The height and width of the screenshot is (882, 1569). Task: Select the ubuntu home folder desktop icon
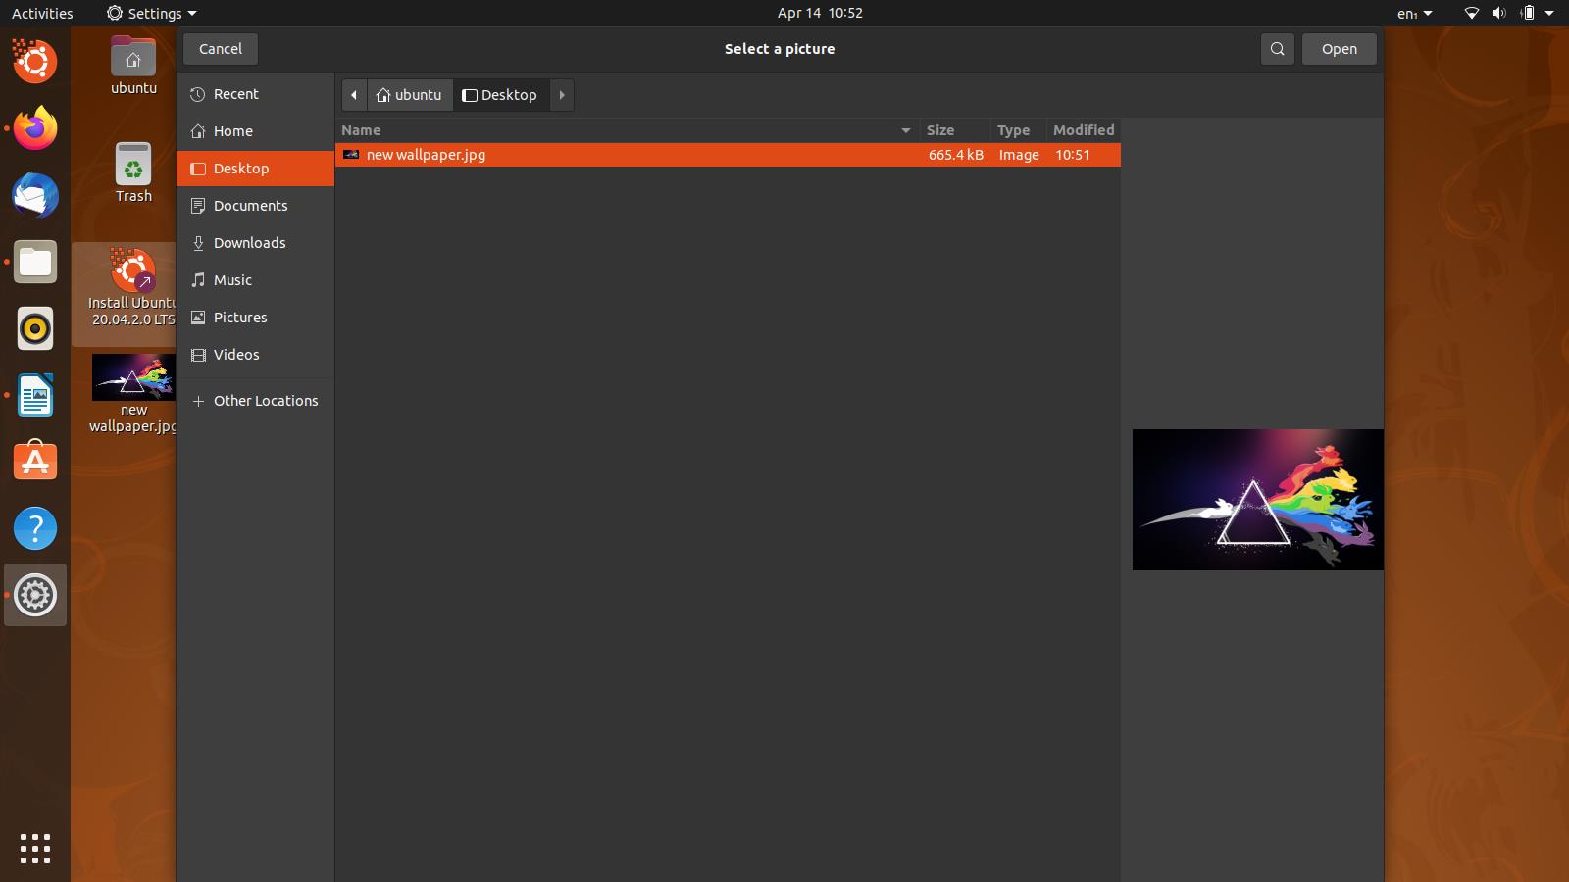coord(133,66)
